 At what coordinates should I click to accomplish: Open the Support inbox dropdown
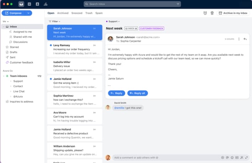pyautogui.click(x=113, y=21)
